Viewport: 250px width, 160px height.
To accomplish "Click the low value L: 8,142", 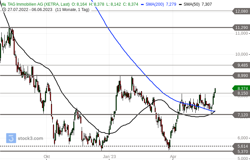I will (114, 4).
